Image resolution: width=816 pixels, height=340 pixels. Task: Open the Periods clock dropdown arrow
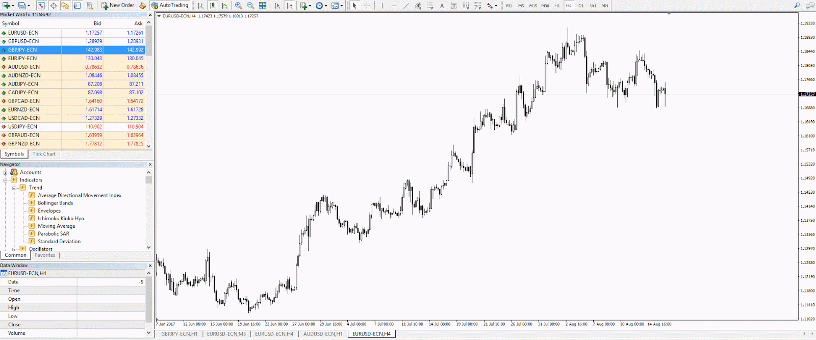point(326,6)
